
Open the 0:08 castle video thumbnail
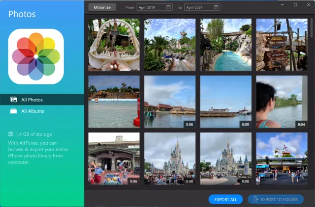(226, 158)
